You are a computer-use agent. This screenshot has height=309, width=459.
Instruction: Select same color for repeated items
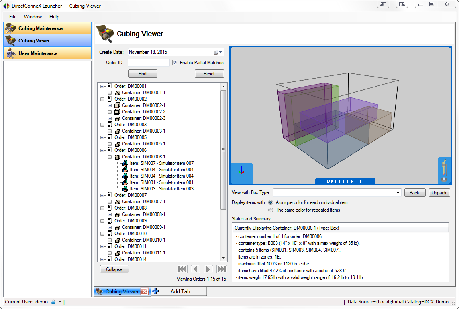(271, 210)
